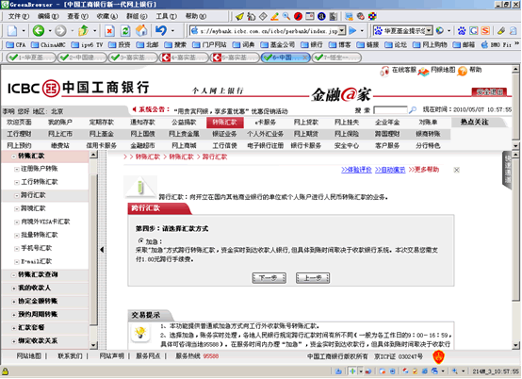The image size is (522, 379).
Task: Expand 协定金额转账 in sidebar
Action: (x=14, y=302)
